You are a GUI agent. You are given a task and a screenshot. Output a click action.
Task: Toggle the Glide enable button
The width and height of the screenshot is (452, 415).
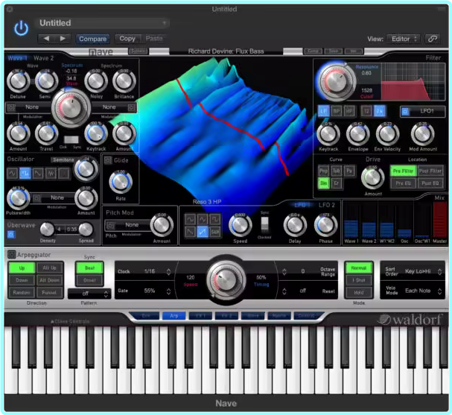pos(108,160)
